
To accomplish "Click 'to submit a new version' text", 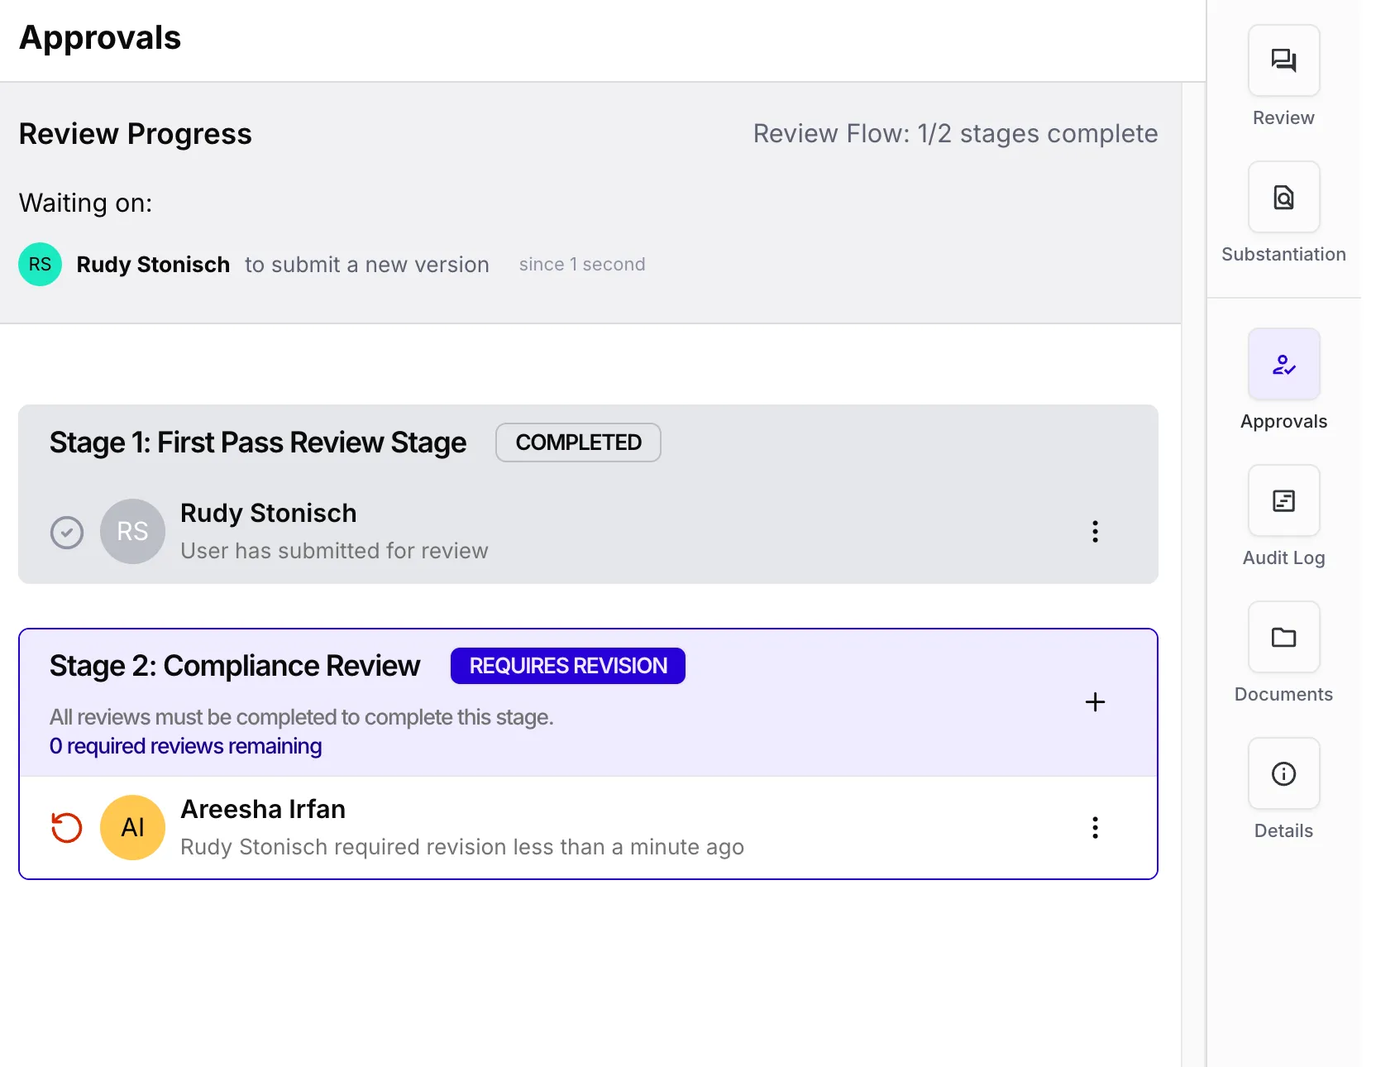I will click(x=367, y=265).
